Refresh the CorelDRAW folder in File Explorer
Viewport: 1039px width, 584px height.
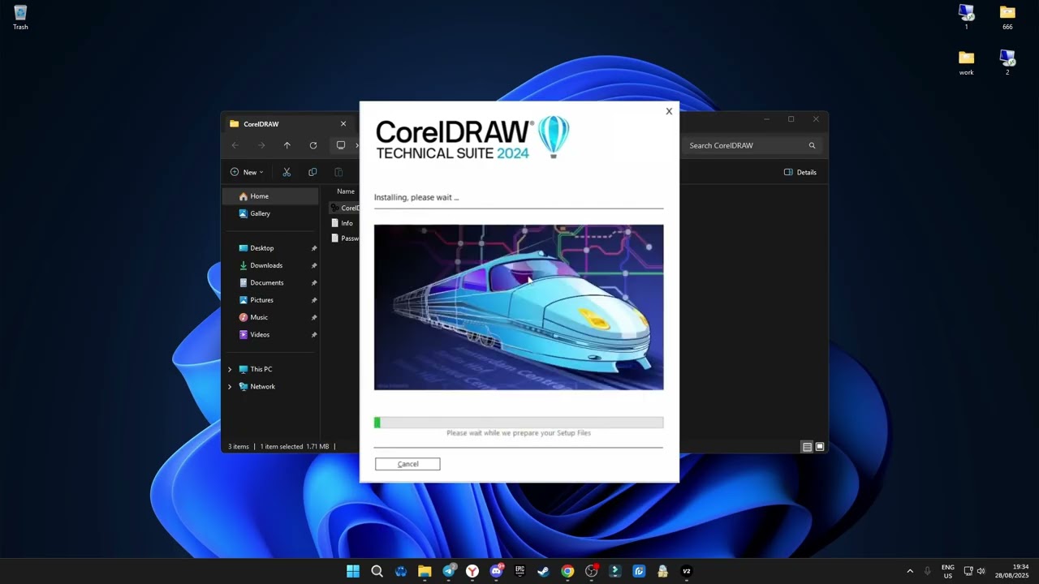point(313,145)
